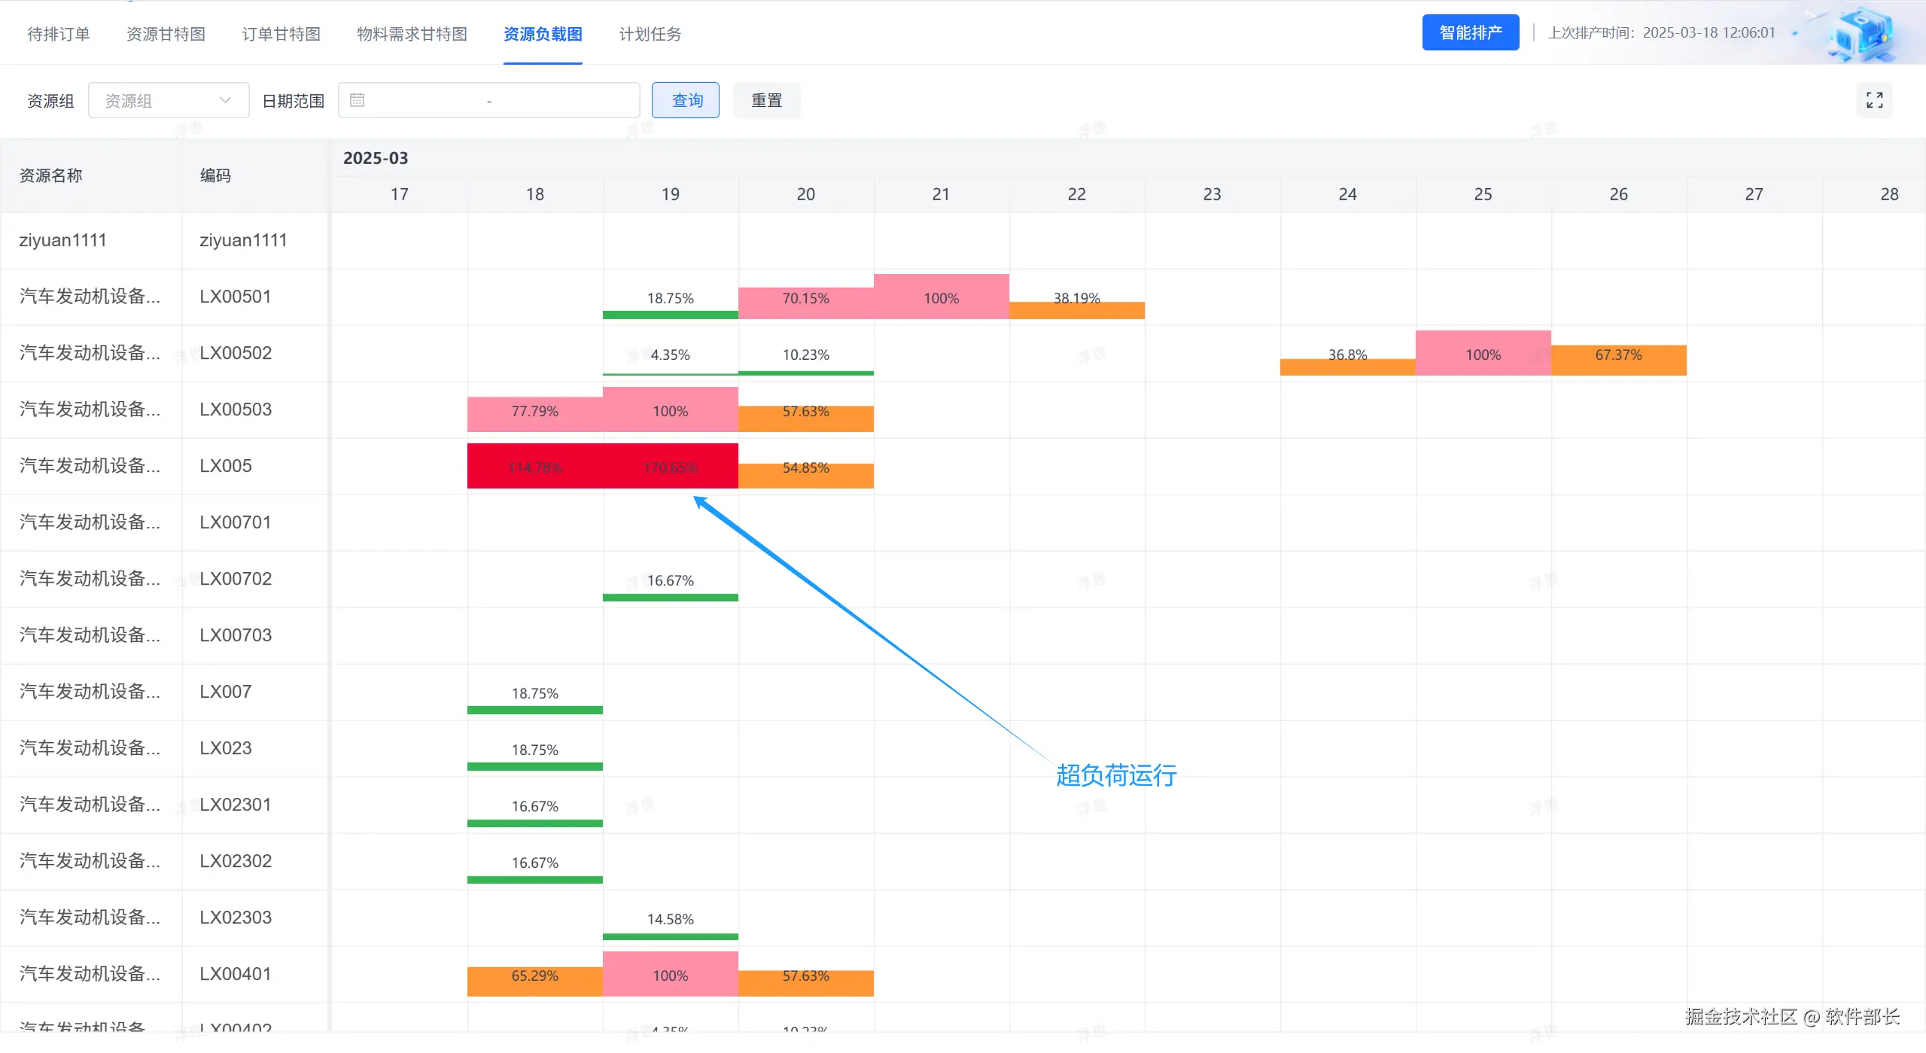Screen dimensions: 1926x1053
Task: Open the 计划任务 tab
Action: point(650,34)
